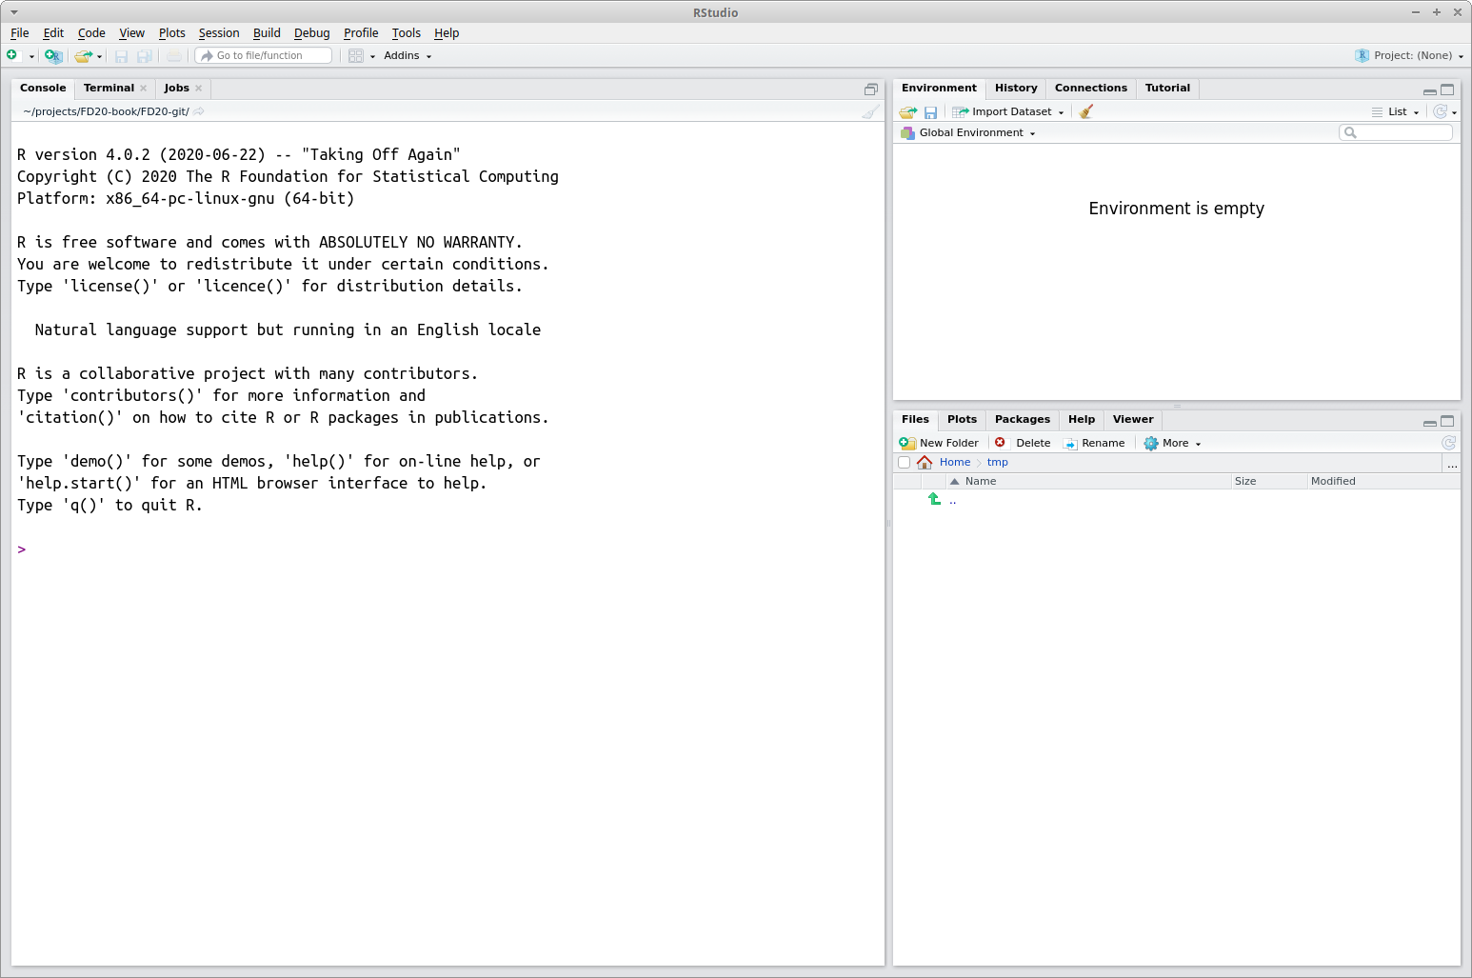
Task: Maximize the Console pane
Action: (x=870, y=89)
